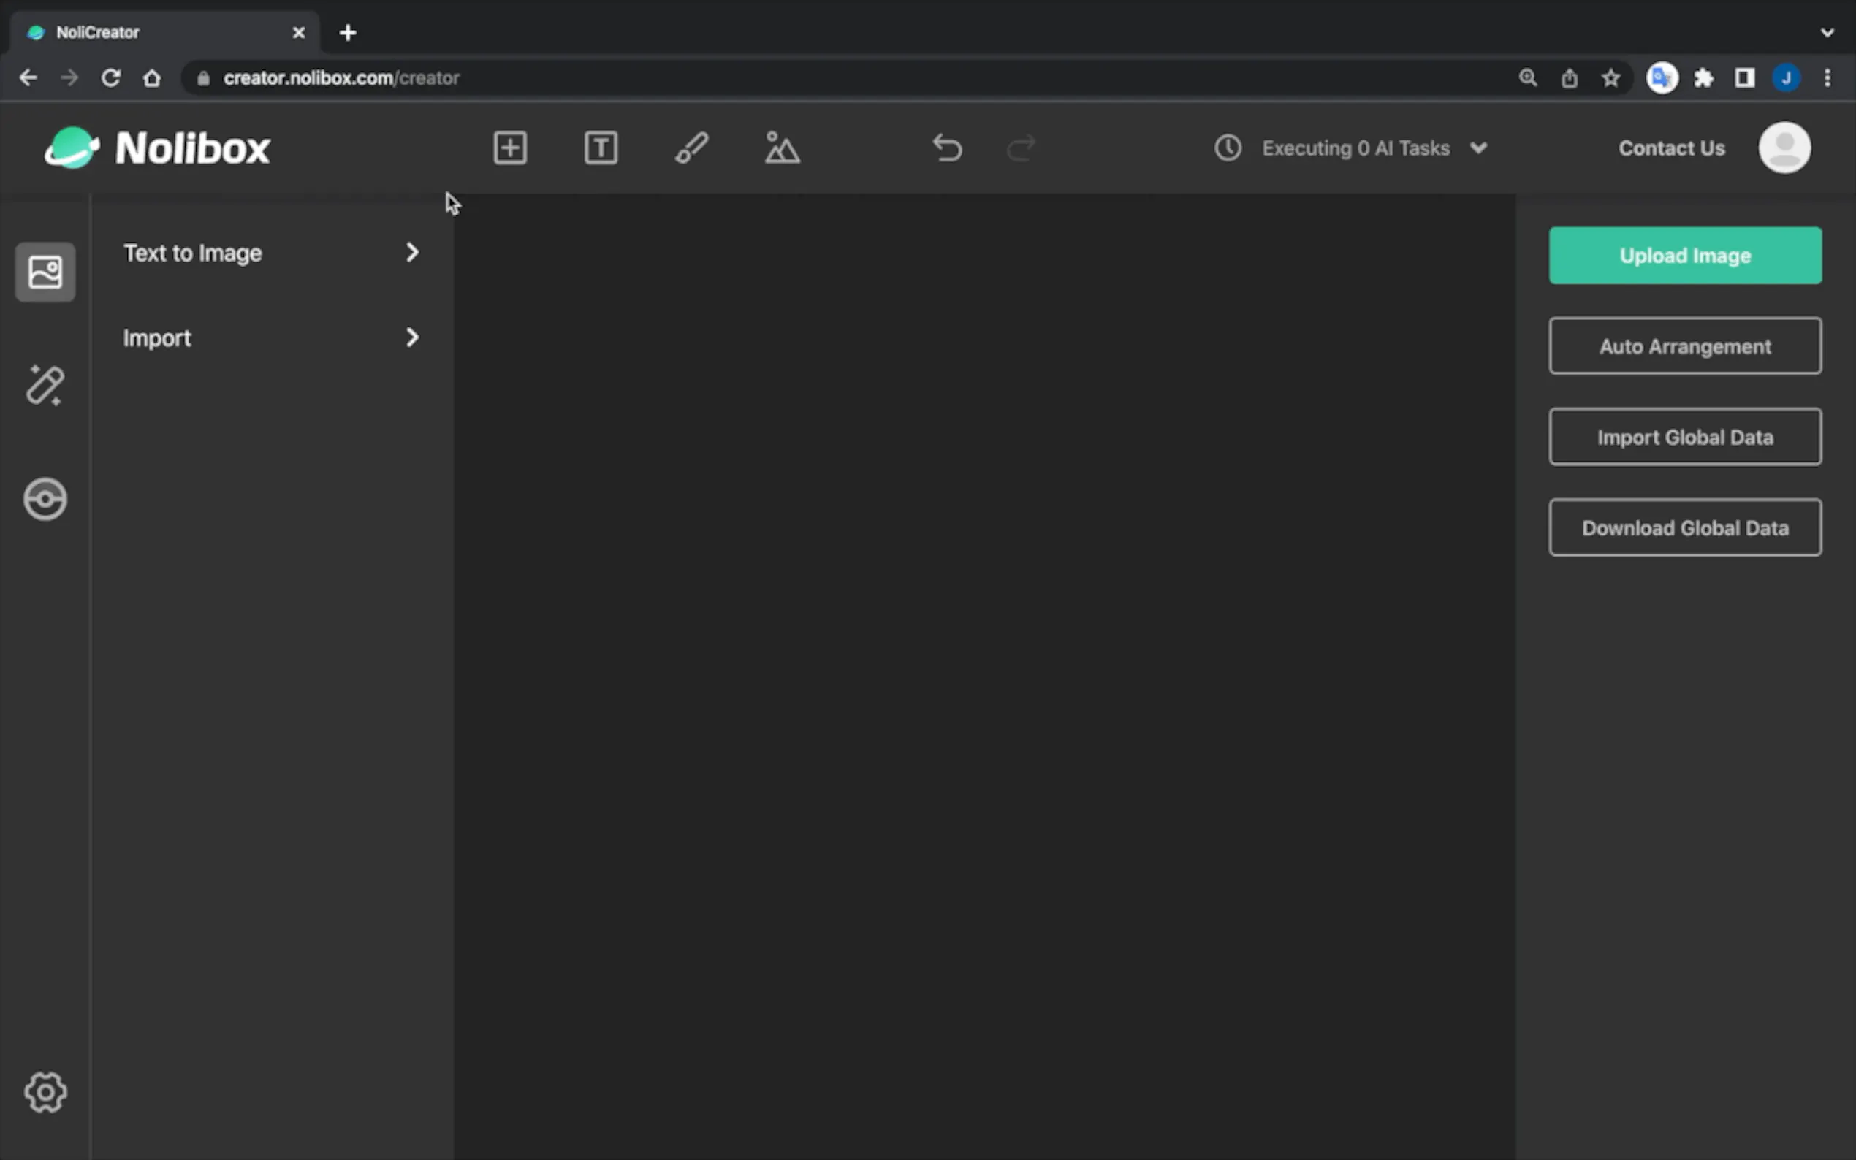Select the paint brush tool icon
This screenshot has height=1160, width=1856.
691,148
